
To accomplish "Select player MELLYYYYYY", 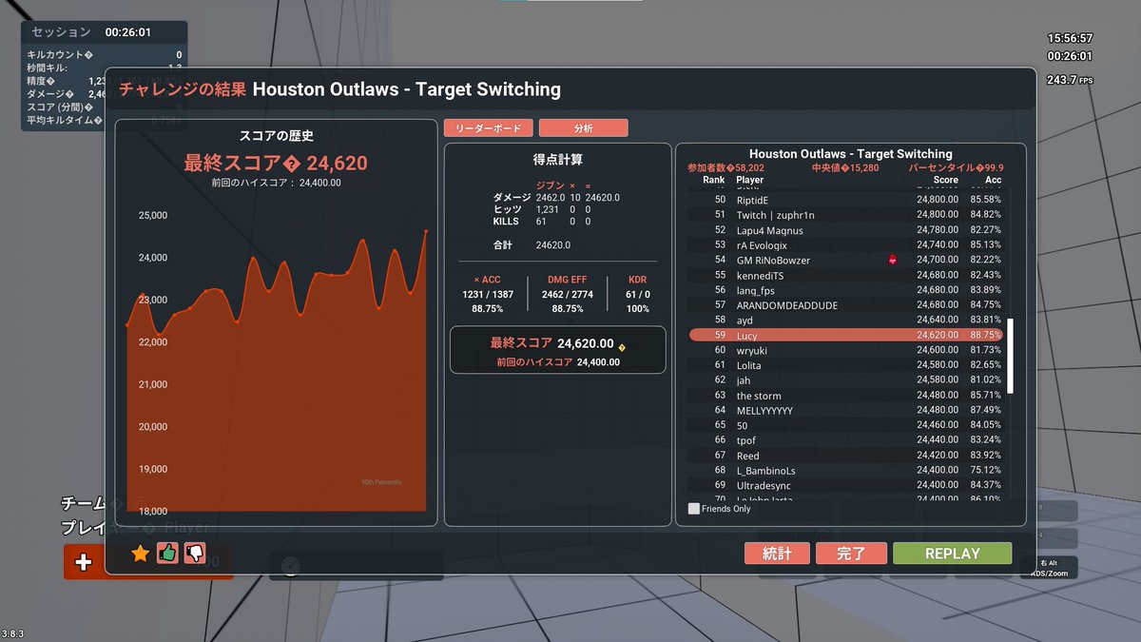I will click(x=845, y=410).
